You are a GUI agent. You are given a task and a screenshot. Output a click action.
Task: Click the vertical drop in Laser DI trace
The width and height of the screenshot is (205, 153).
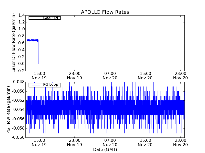38,52
